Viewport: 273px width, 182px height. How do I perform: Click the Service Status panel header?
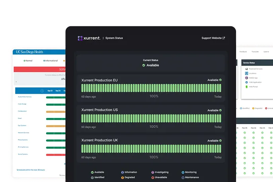[257, 63]
